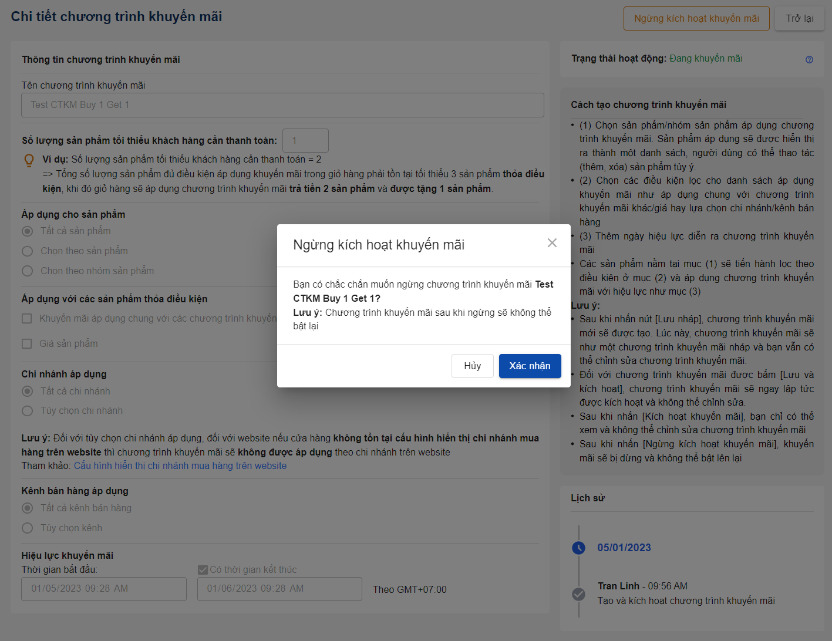Cancel the dialog with Hủy button

click(472, 366)
